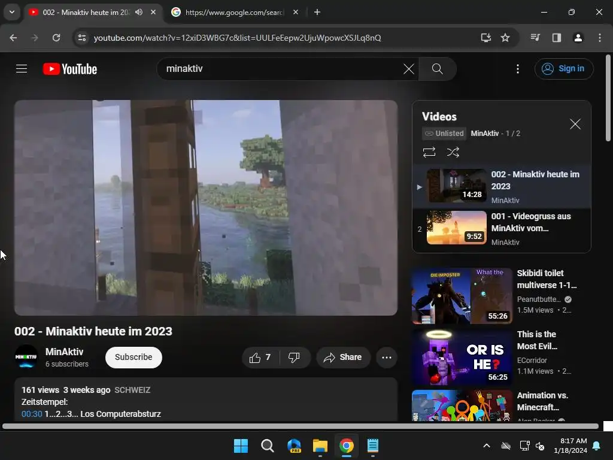Open more actions below the video
Viewport: 613px width, 460px height.
tap(386, 357)
